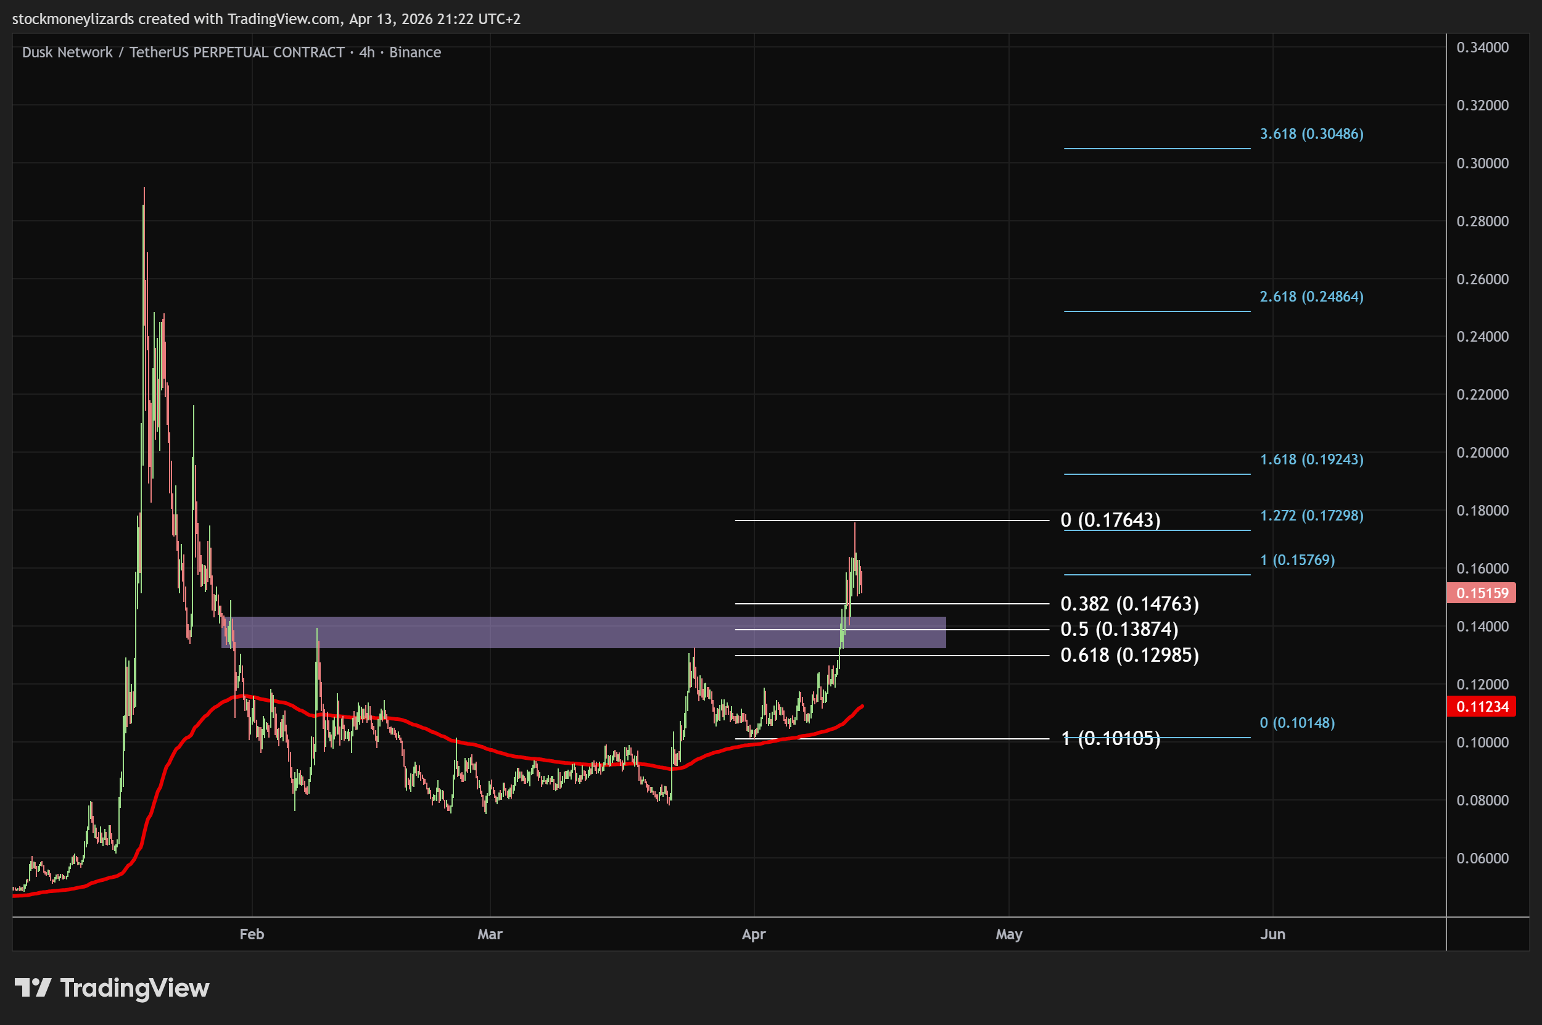Viewport: 1542px width, 1025px height.
Task: Click the 1.618 (0.19243) Fibonacci label
Action: [1311, 459]
